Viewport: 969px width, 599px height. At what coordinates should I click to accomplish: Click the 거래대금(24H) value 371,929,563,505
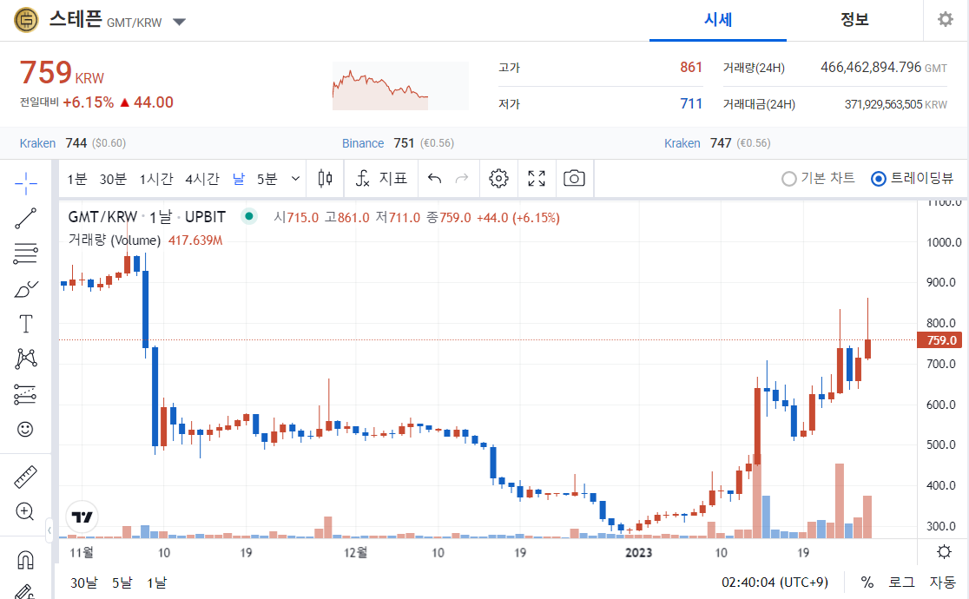tap(884, 104)
